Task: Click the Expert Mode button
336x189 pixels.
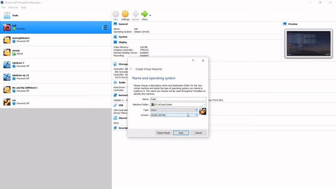Action: pos(163,133)
